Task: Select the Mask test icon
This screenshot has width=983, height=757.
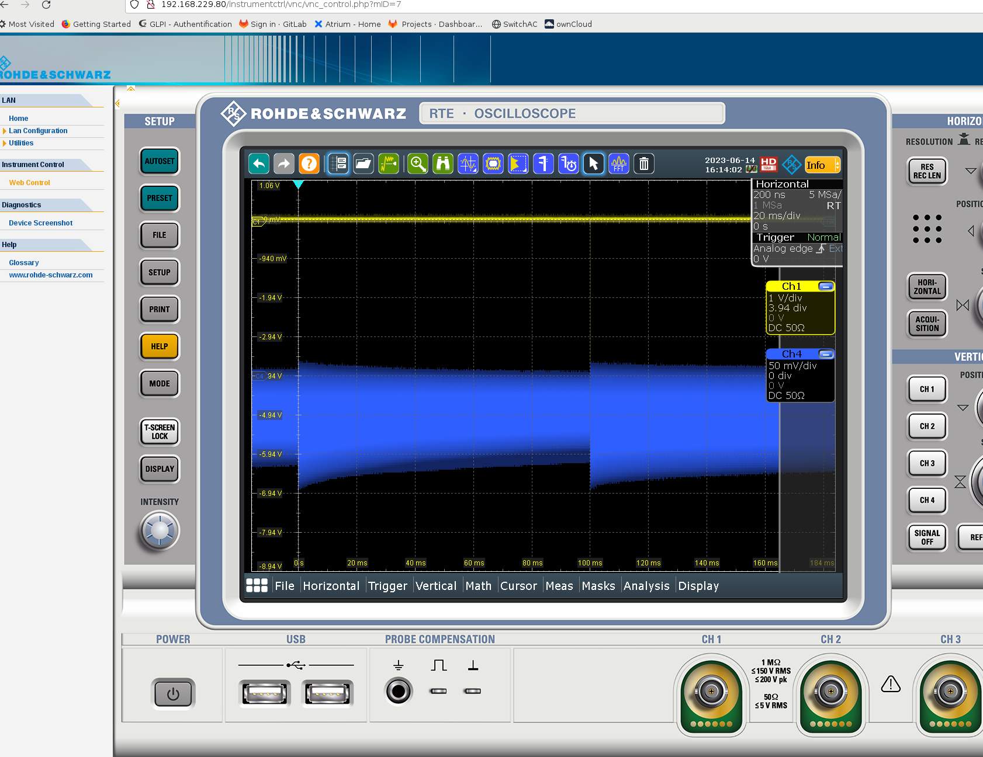Action: click(493, 164)
